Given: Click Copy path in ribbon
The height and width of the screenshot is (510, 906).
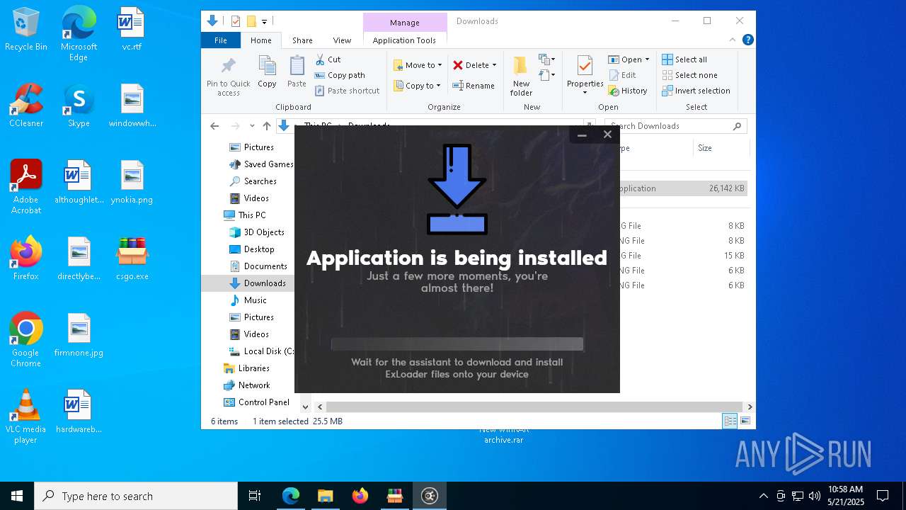Looking at the screenshot, I should pyautogui.click(x=340, y=75).
